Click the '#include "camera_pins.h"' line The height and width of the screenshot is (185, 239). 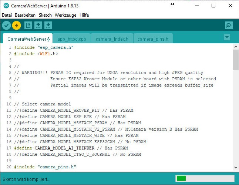pos(45,167)
